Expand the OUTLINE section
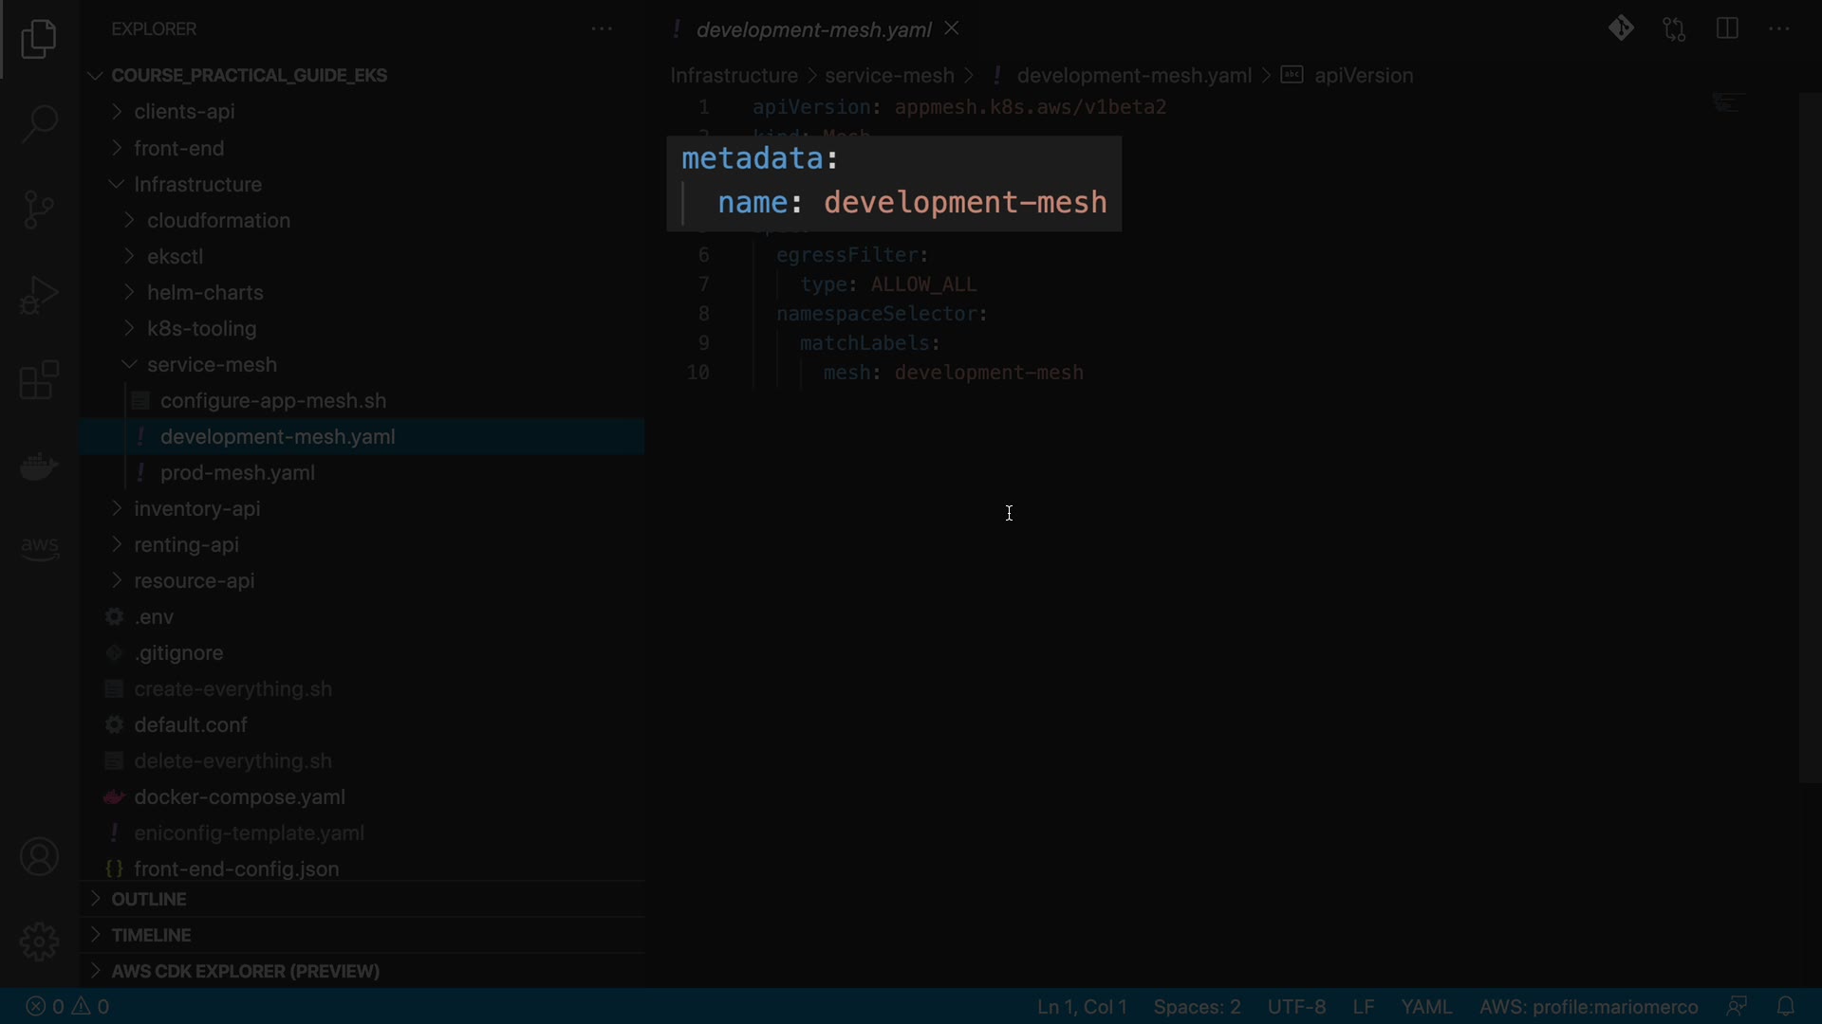1822x1024 pixels. (x=149, y=899)
